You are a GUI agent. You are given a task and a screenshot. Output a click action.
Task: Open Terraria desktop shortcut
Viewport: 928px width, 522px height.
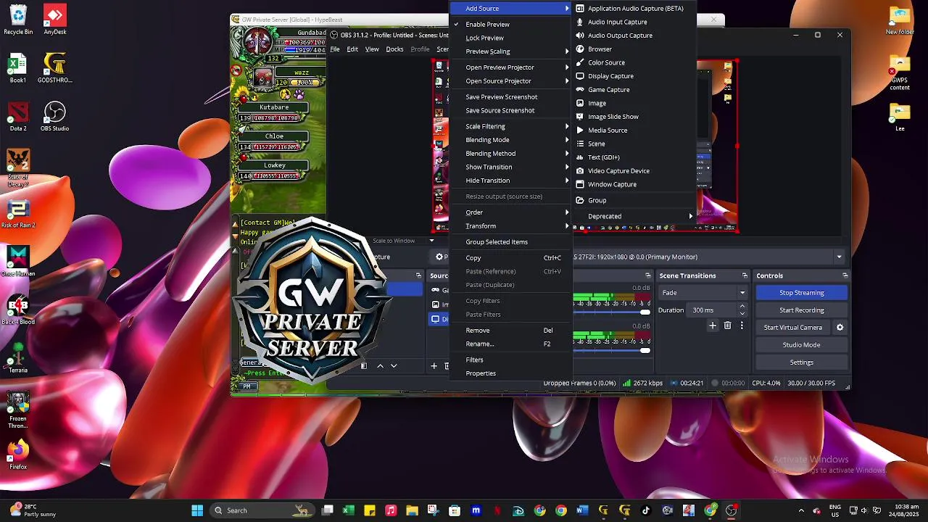point(17,357)
